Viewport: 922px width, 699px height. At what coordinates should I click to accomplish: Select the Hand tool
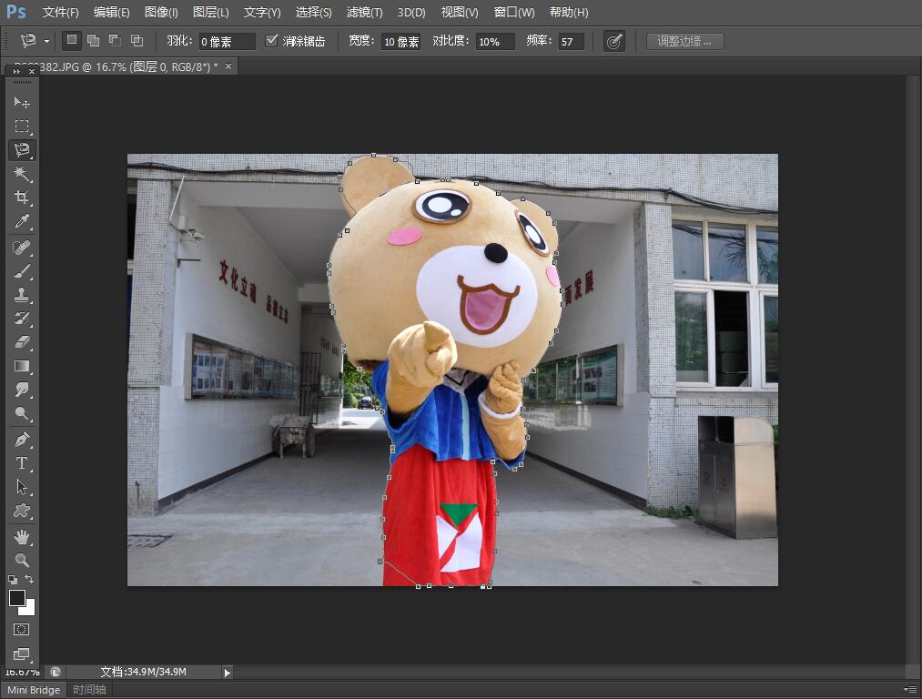22,537
